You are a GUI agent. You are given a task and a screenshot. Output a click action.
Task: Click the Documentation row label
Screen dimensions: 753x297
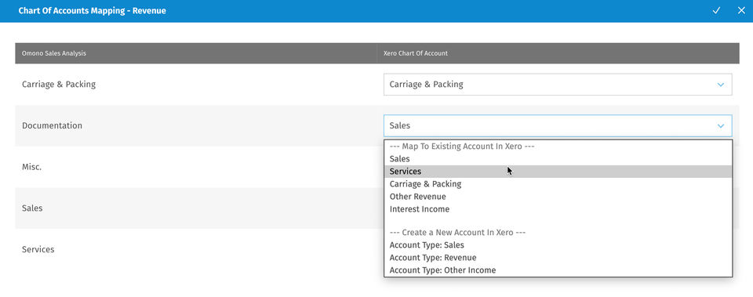(x=52, y=125)
